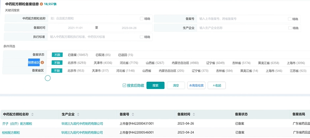Sort by 中药配方颗粒名称 column arrows
The image size is (310, 138).
32,114
